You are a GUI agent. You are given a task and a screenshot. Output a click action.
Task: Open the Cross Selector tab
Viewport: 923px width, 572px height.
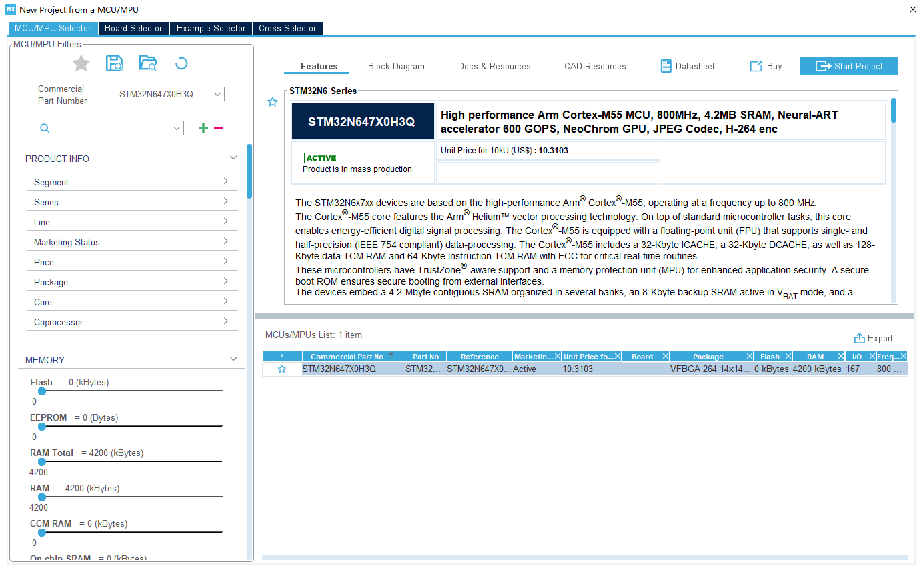287,29
